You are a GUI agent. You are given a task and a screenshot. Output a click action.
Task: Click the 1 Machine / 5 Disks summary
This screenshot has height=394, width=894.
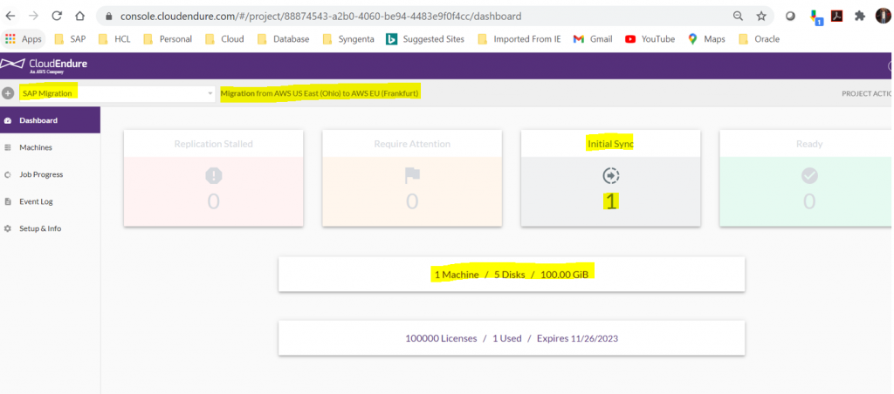coord(512,275)
